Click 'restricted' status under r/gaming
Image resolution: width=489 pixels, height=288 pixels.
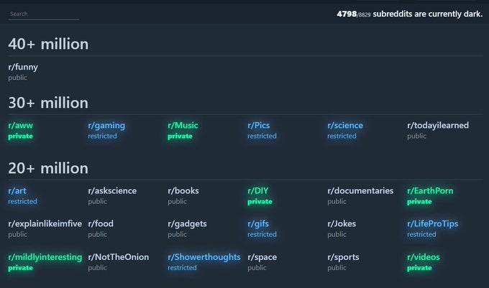pyautogui.click(x=102, y=136)
